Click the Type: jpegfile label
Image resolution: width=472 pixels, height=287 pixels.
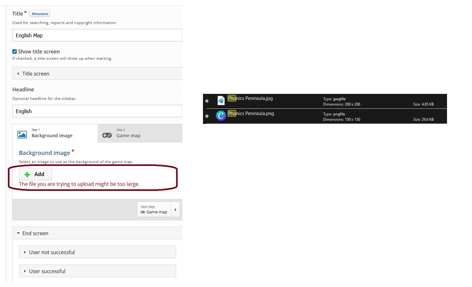coord(334,99)
